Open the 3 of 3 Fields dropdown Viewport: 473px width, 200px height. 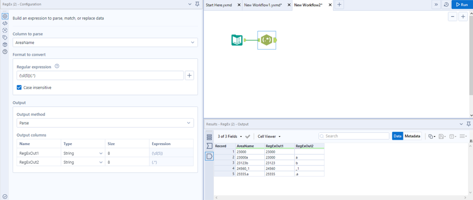230,137
